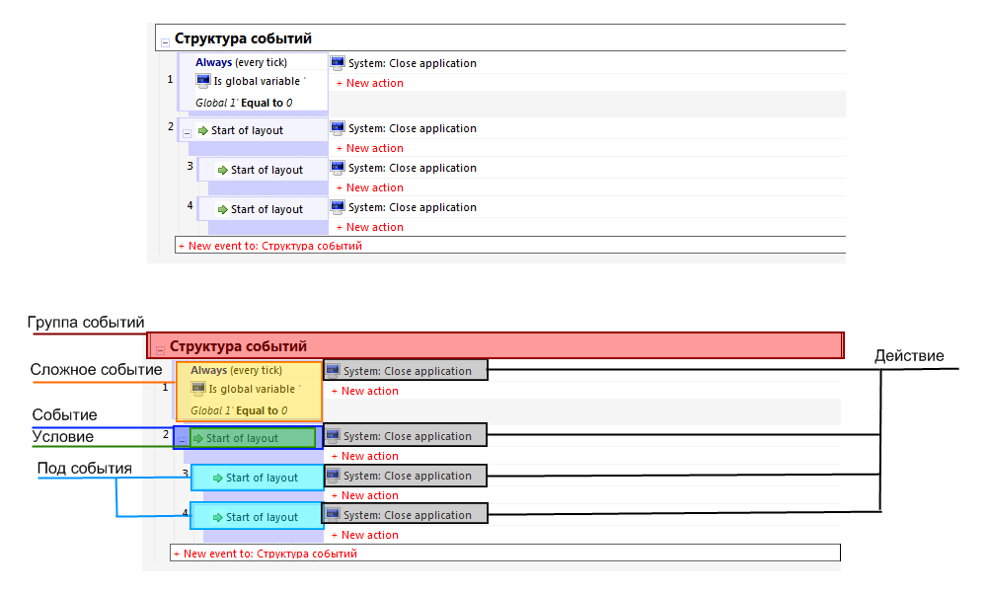Add 'New action' to event 3, upper sheet
987x592 pixels.
click(369, 188)
